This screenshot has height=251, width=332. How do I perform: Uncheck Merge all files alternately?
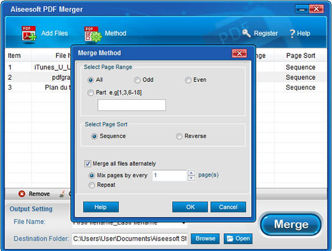[x=87, y=163]
